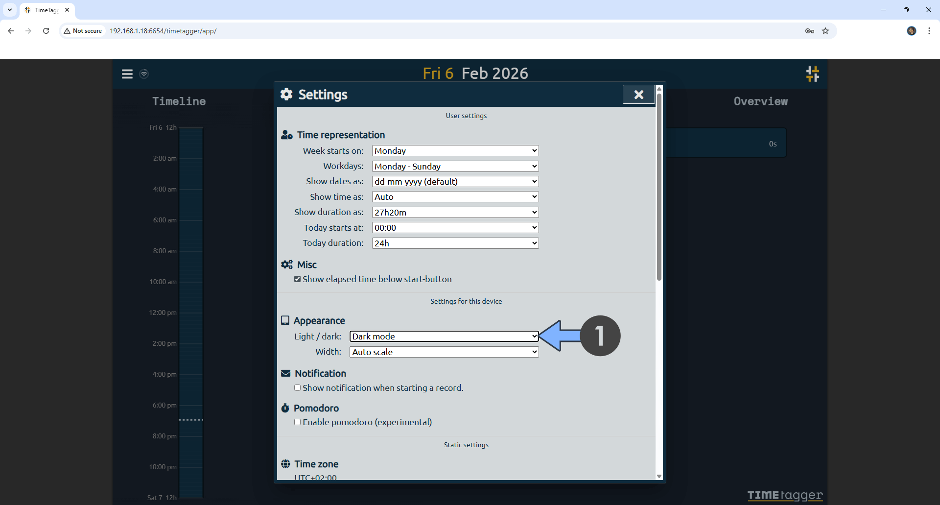Click the TIMEtagger footer link
Image resolution: width=940 pixels, height=505 pixels.
(785, 495)
